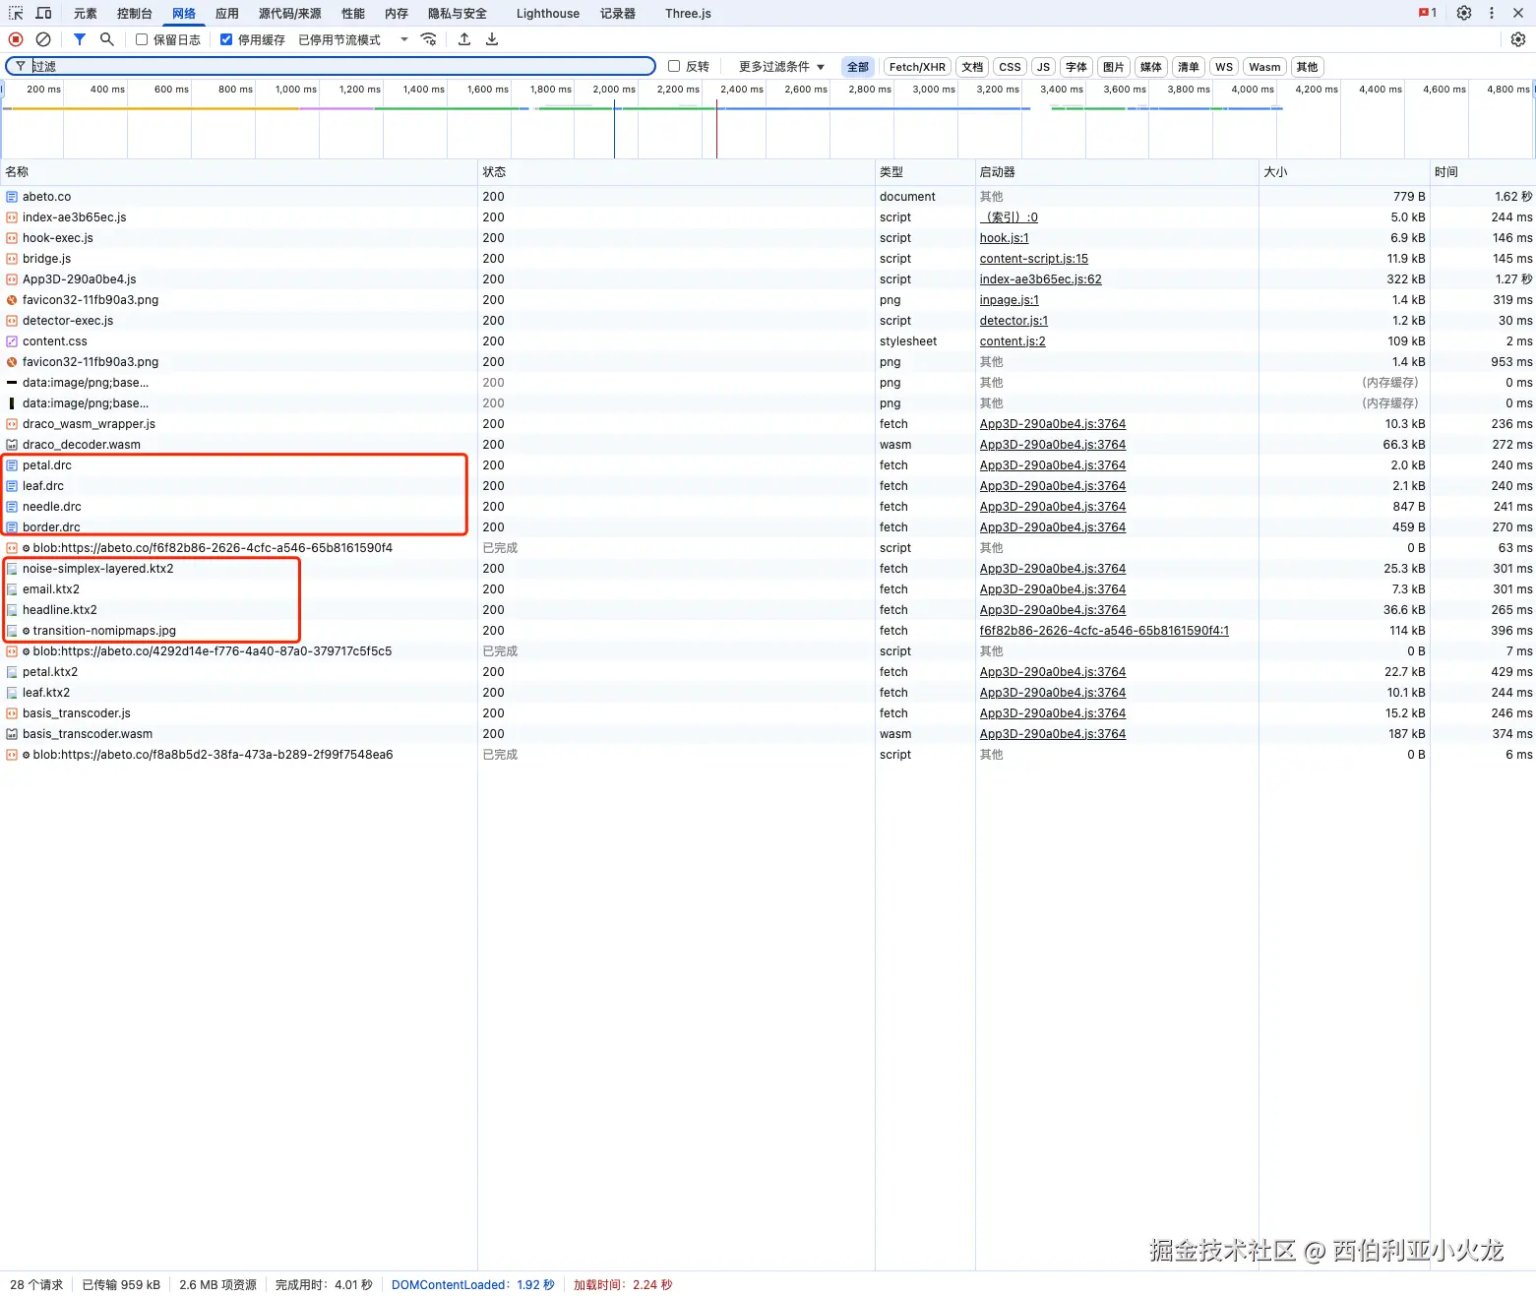Open initiator link inpage.js:1
This screenshot has width=1536, height=1296.
tap(1009, 300)
